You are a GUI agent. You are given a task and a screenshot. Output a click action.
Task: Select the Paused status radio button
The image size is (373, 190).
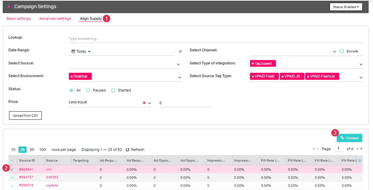pyautogui.click(x=88, y=90)
